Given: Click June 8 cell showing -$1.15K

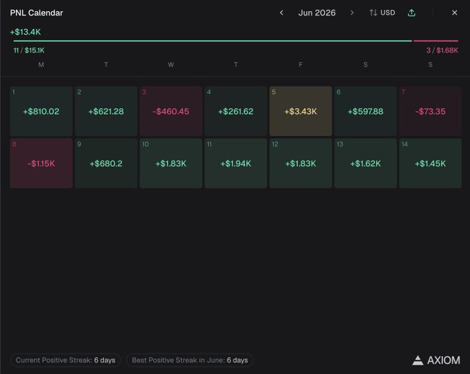Looking at the screenshot, I should 41,163.
